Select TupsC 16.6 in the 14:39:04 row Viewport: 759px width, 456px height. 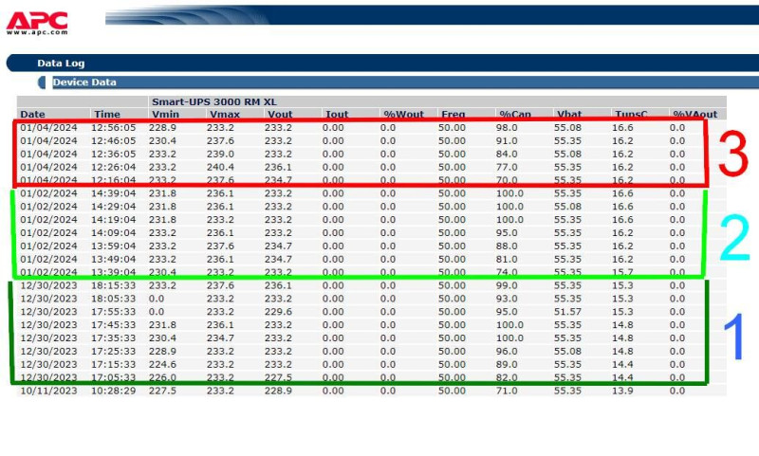click(622, 193)
